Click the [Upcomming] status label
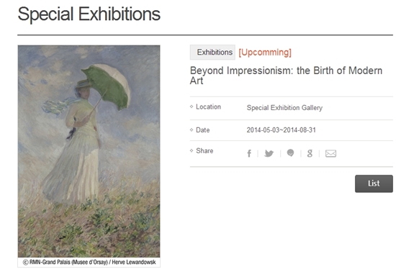This screenshot has width=396, height=269. 265,53
